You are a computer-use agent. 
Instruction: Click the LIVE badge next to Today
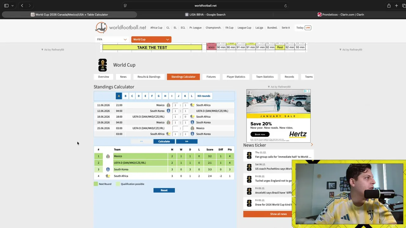click(308, 28)
